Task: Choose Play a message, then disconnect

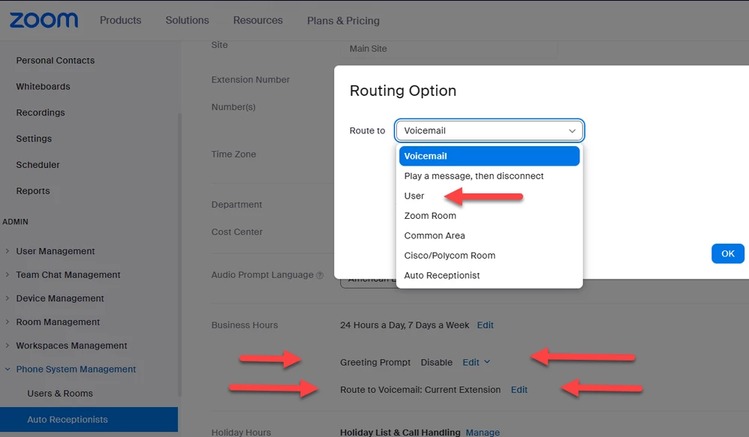Action: [489, 176]
